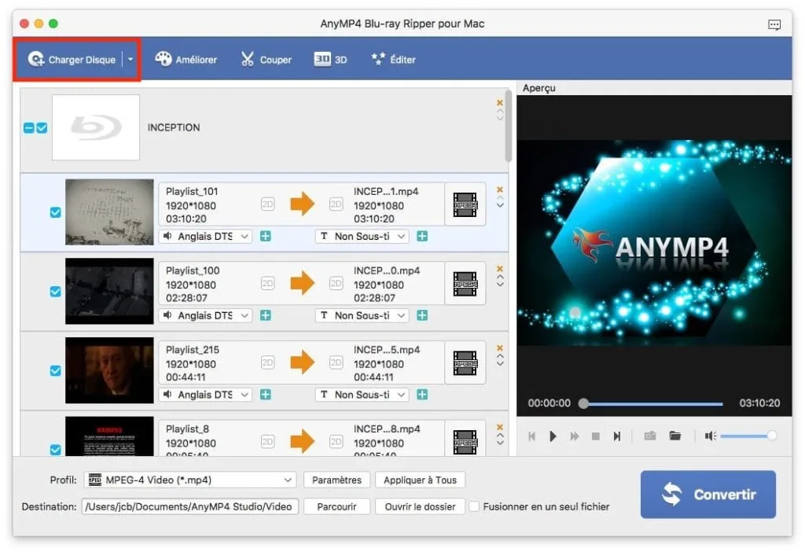Open Playlist_100 audio track dropdown
Image resolution: width=805 pixels, height=552 pixels.
[205, 315]
